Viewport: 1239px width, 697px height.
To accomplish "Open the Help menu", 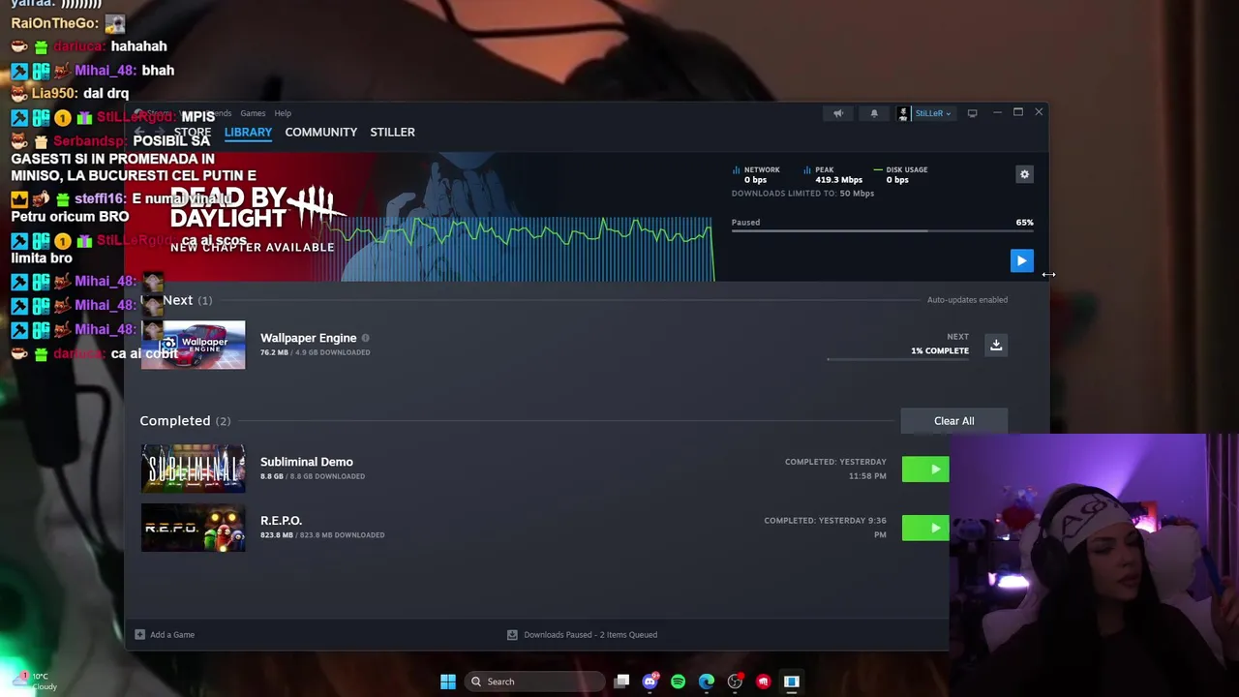I will coord(283,113).
